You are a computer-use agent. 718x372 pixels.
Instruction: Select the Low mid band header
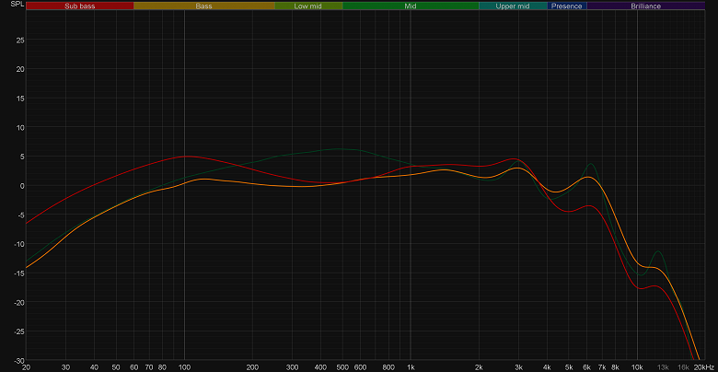coord(308,6)
